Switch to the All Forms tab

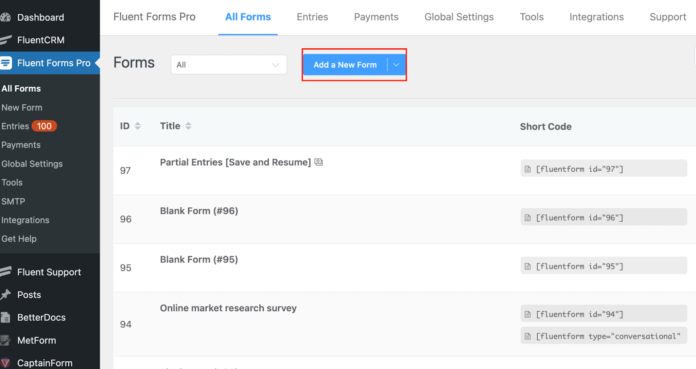pyautogui.click(x=248, y=17)
